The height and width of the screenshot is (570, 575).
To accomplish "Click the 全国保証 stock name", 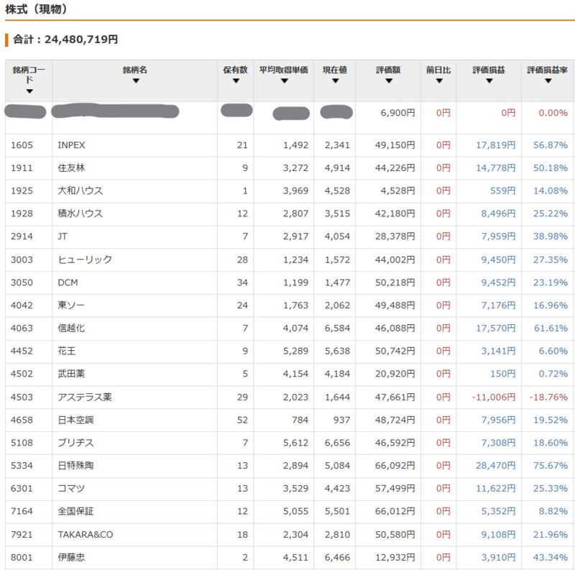I will [x=75, y=511].
